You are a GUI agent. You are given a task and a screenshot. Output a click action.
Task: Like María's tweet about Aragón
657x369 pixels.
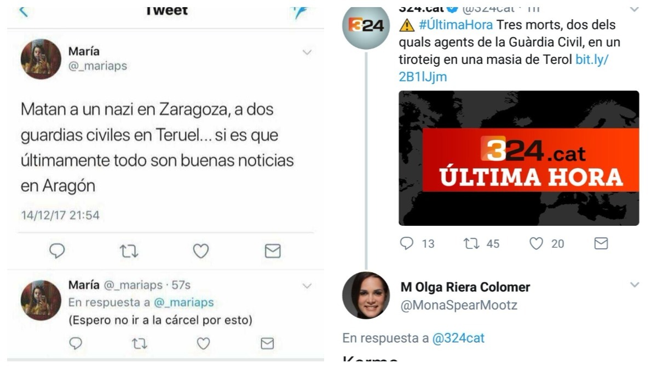201,251
